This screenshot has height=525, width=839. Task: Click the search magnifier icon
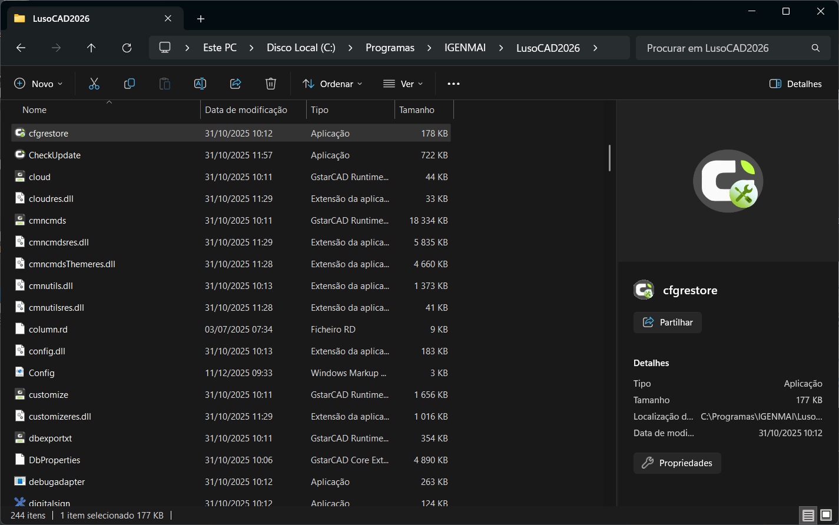click(816, 48)
